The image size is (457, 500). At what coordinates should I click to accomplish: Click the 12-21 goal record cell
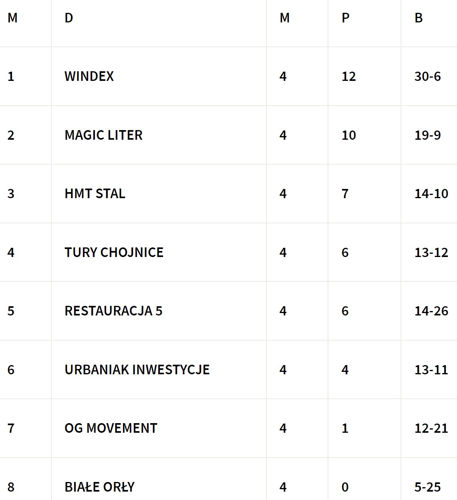click(x=431, y=428)
